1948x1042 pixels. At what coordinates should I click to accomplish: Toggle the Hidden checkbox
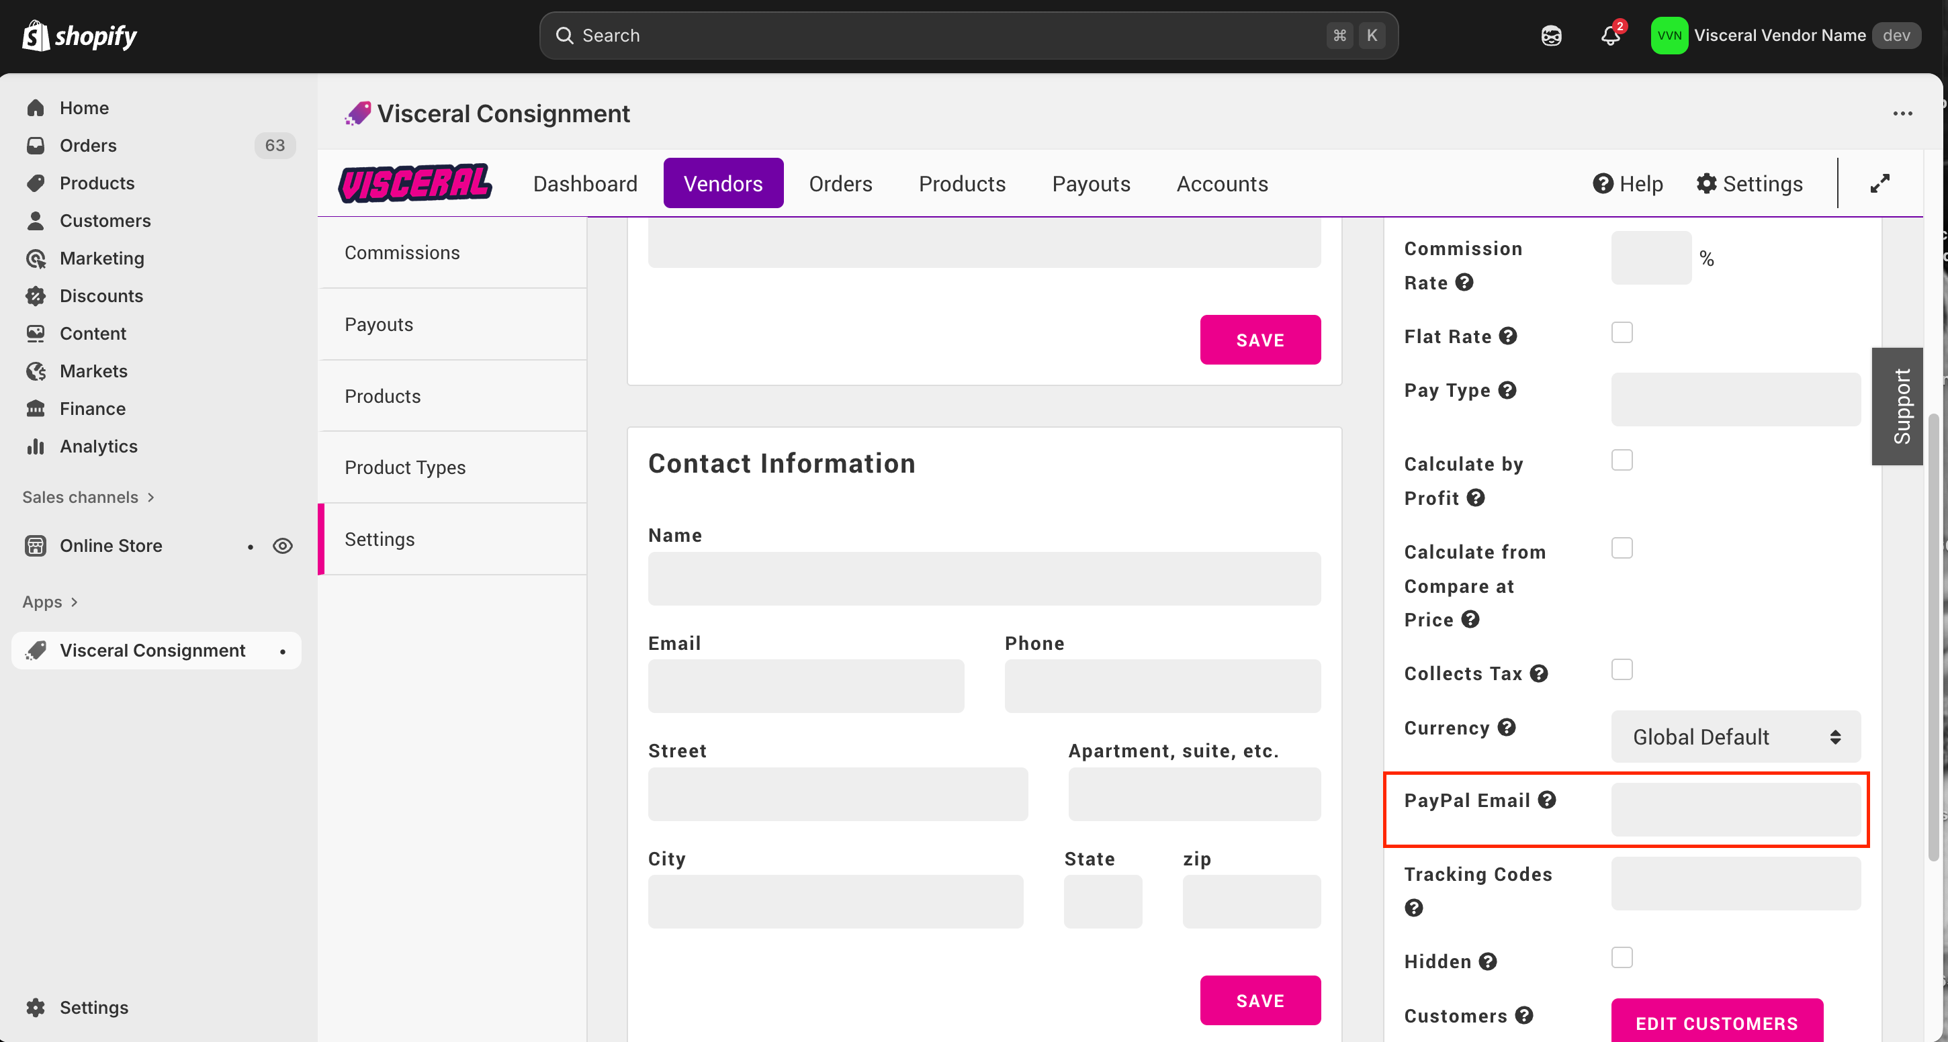1622,957
